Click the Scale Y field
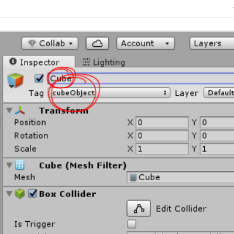The height and width of the screenshot is (234, 234). (217, 149)
